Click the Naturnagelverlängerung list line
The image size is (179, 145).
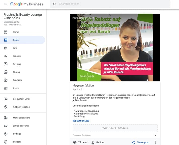pyautogui.click(x=86, y=111)
